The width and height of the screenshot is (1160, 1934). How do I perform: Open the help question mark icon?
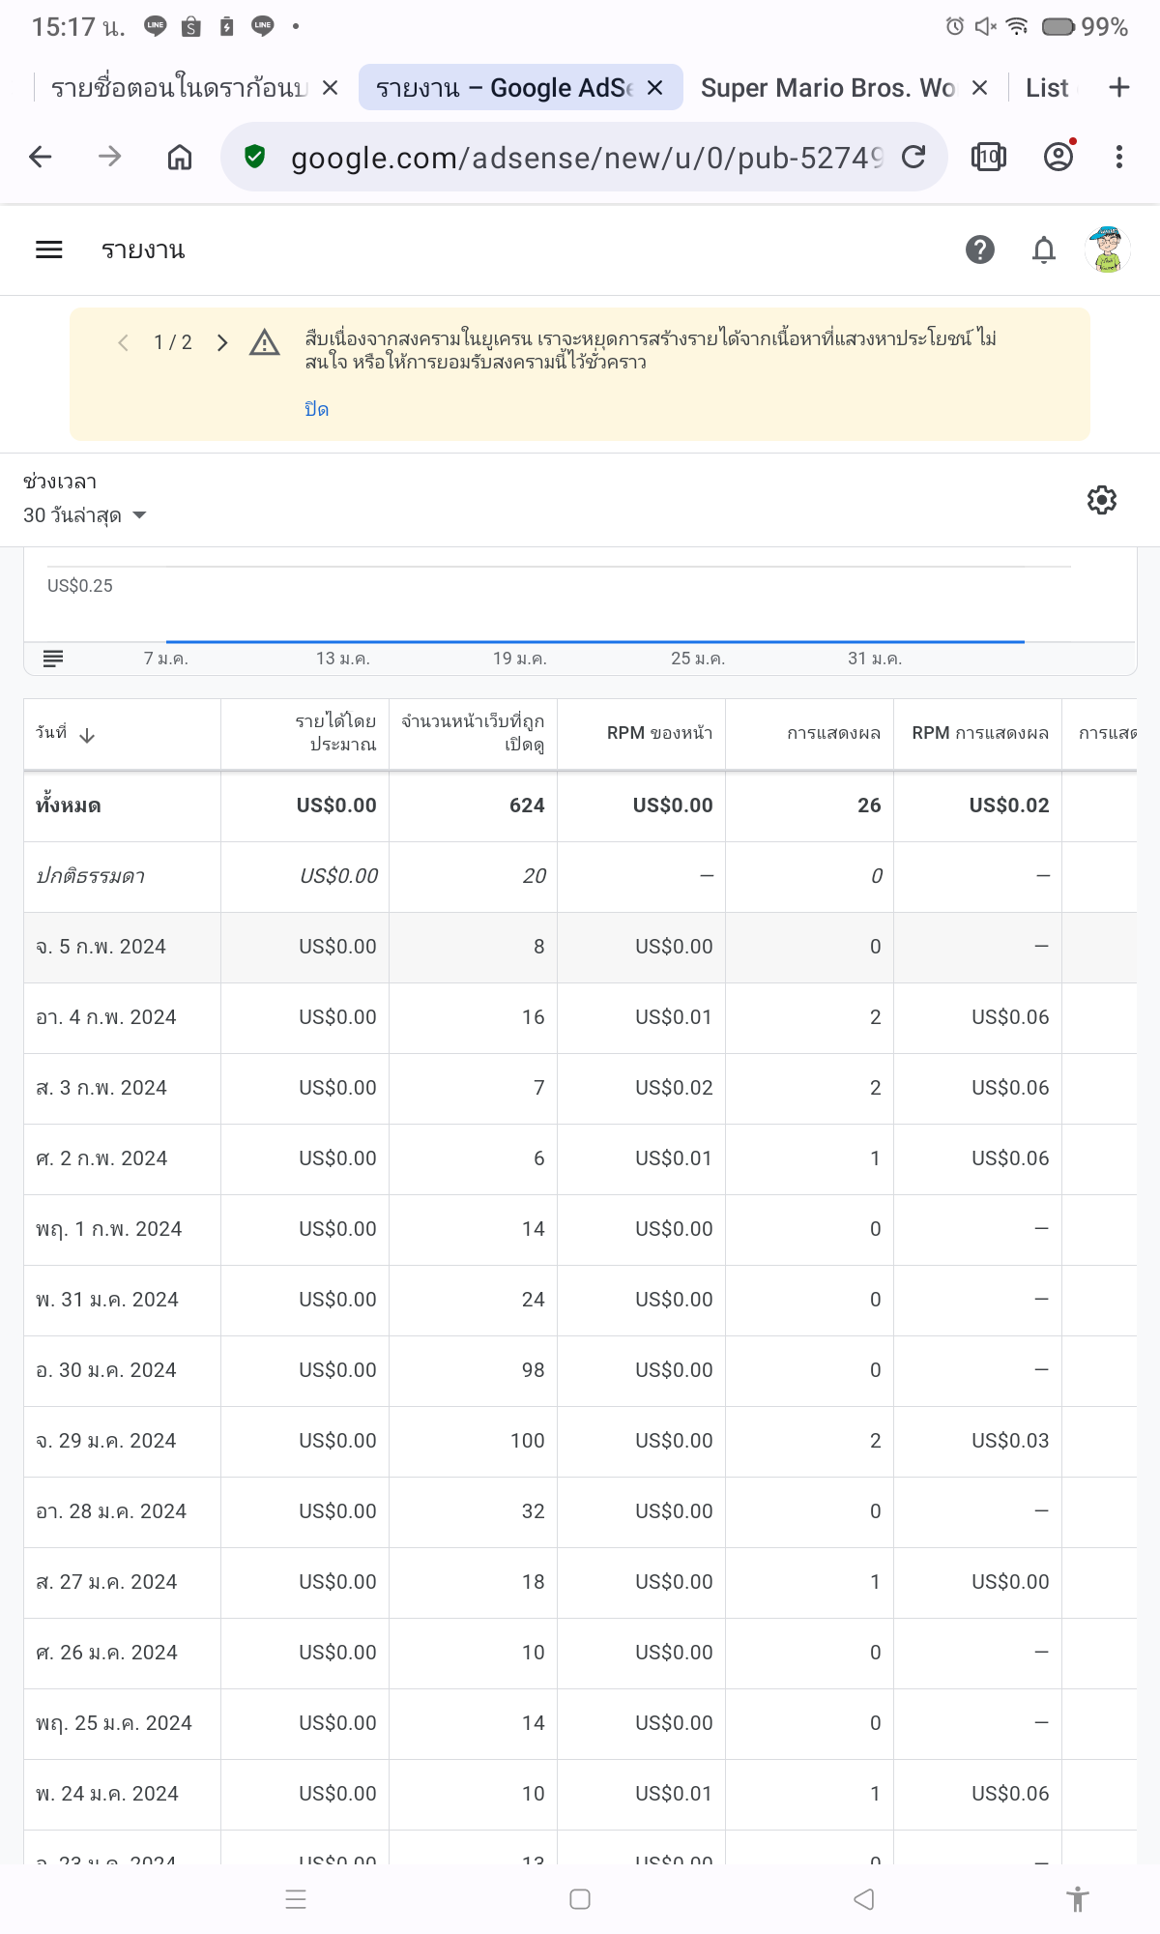tap(979, 249)
